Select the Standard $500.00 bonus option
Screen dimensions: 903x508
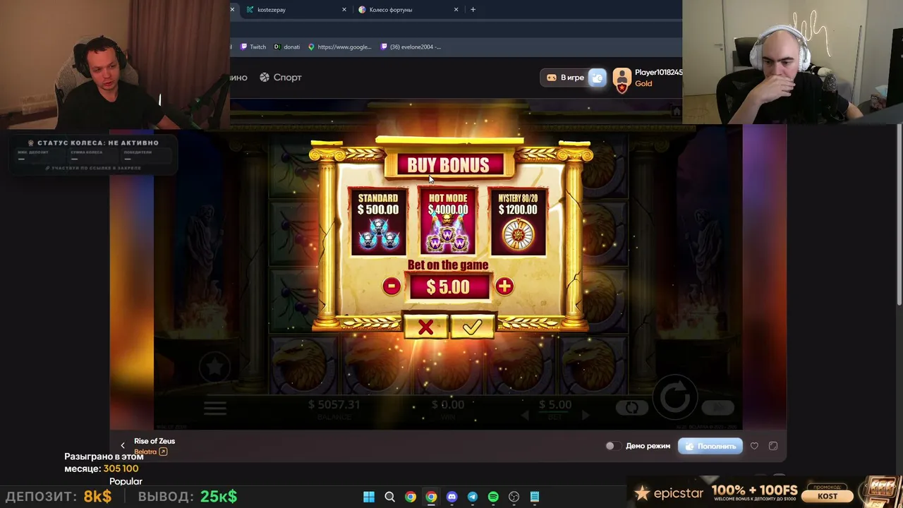(378, 221)
